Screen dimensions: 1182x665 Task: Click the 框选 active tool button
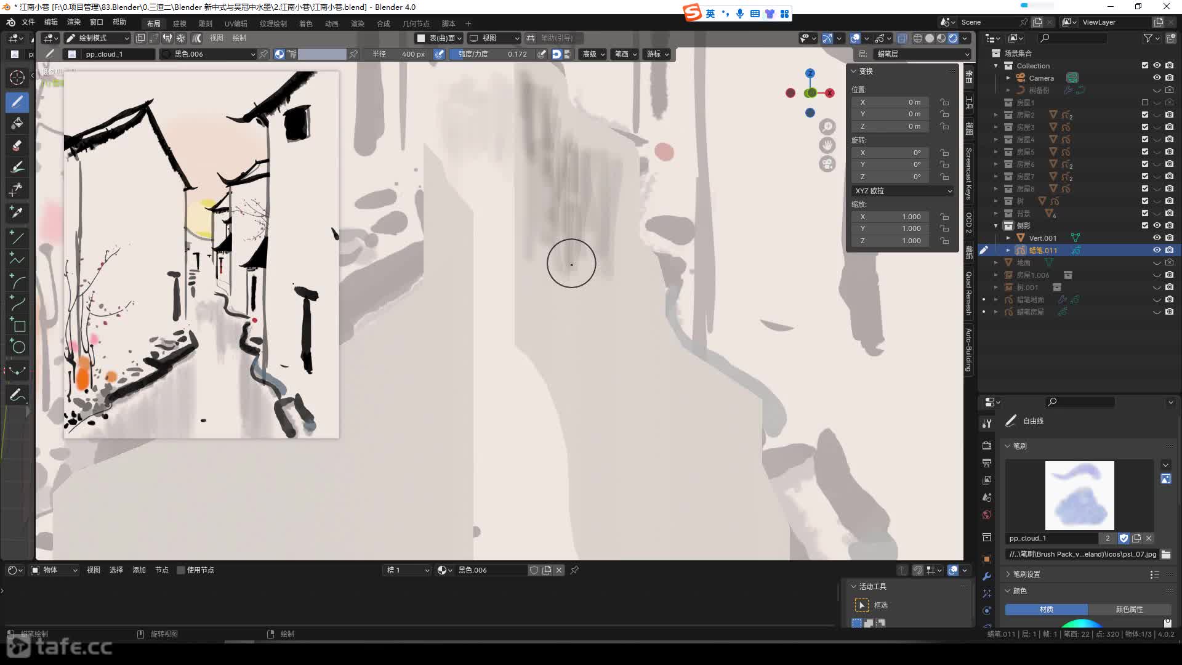[862, 605]
